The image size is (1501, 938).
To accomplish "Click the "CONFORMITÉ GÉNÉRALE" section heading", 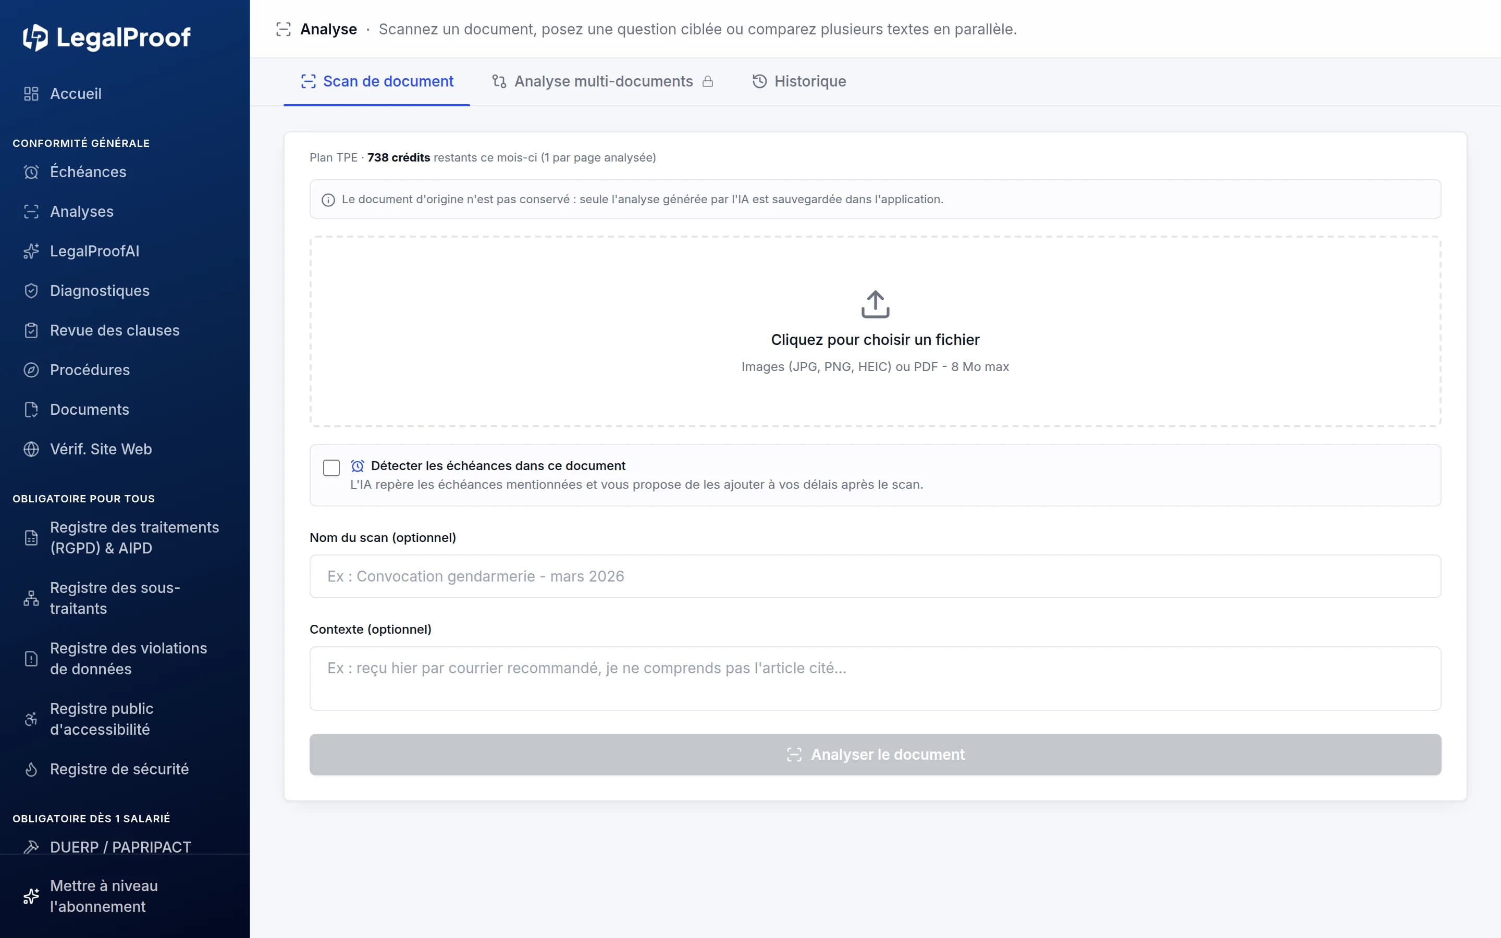I will 81,143.
